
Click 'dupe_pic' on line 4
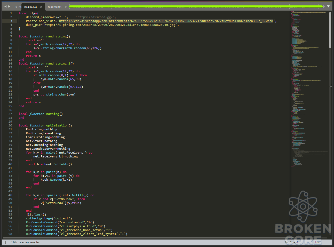(x=33, y=25)
